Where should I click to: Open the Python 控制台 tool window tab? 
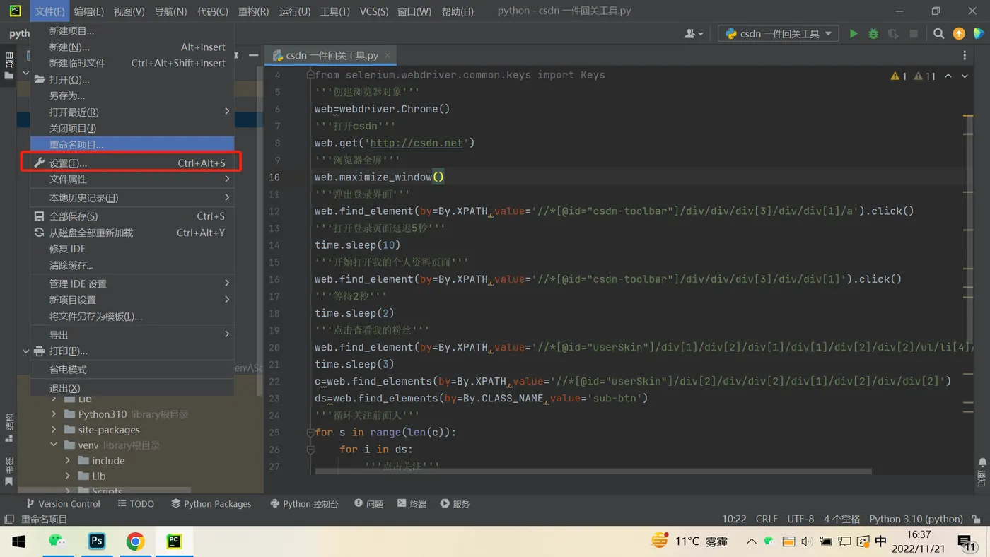click(x=305, y=504)
